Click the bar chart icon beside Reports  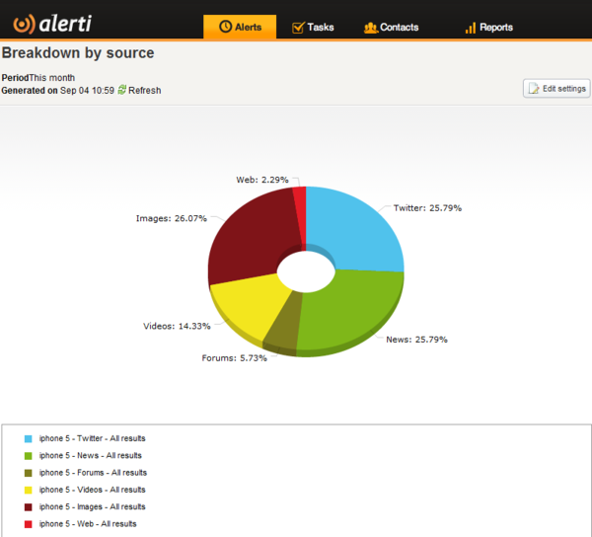[x=471, y=28]
